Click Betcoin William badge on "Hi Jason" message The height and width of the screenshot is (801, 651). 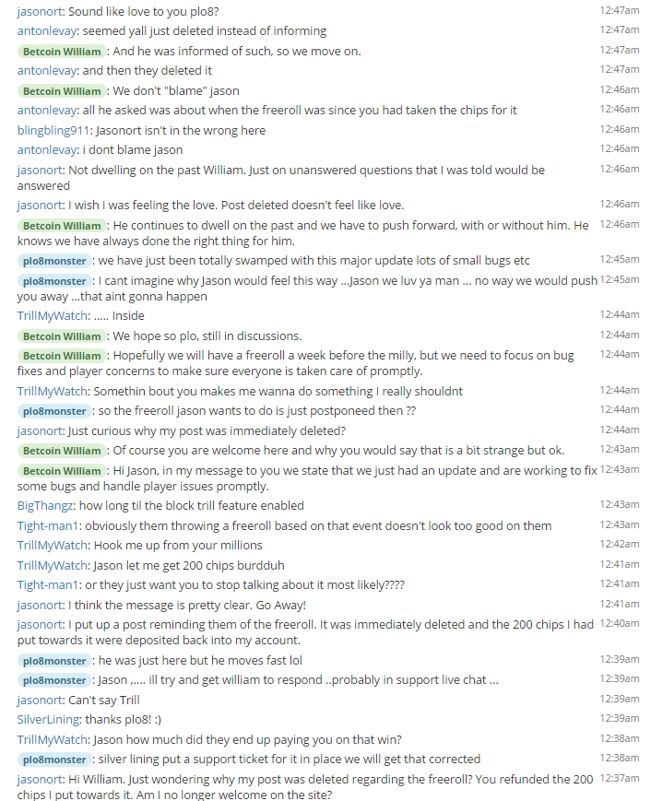tap(62, 470)
